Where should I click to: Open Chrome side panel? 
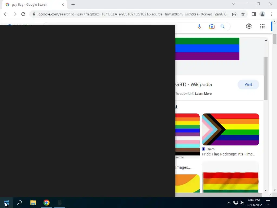point(254,14)
